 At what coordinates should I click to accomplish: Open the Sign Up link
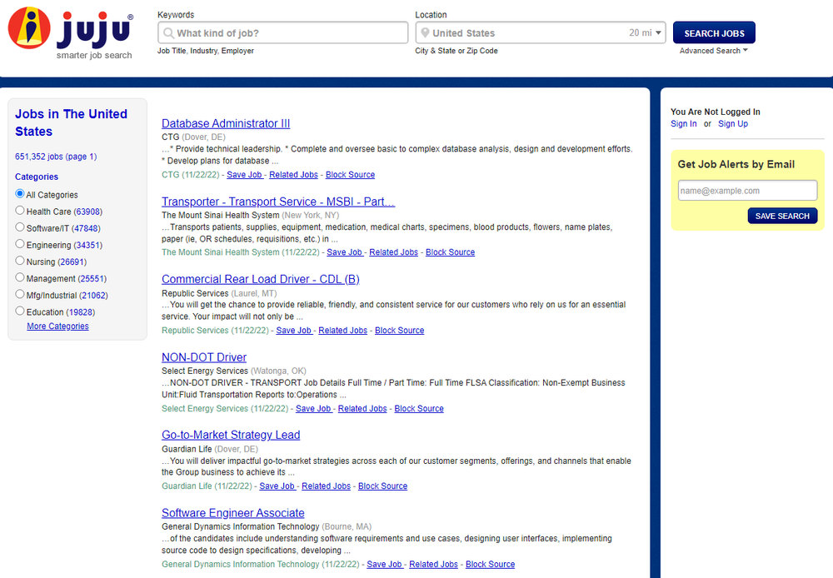[x=732, y=124]
